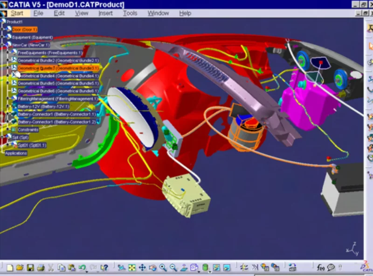The height and width of the screenshot is (276, 373).
Task: Select Geometrical Bundle2 in the tree
Action: (x=58, y=60)
